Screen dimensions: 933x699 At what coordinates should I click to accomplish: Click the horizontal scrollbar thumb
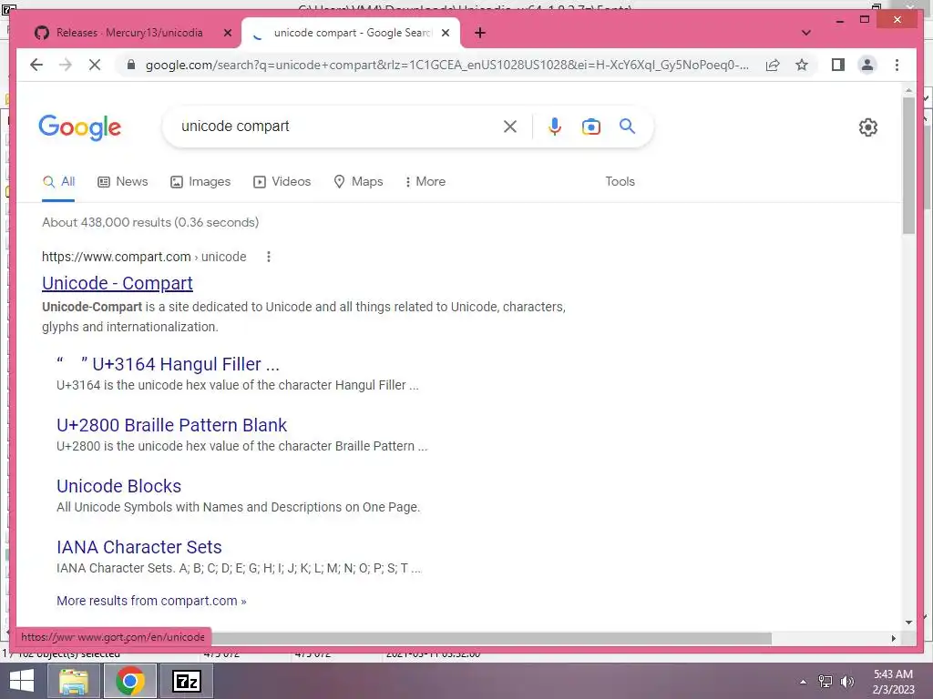point(491,638)
